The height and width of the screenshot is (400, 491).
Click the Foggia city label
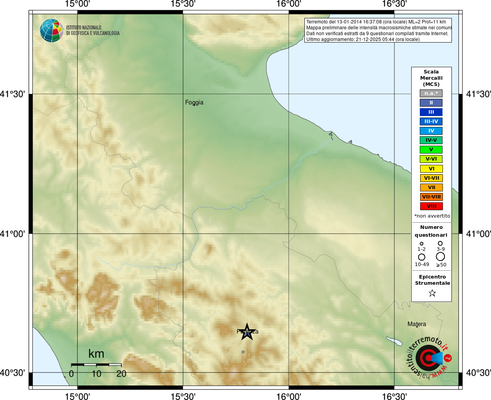194,102
